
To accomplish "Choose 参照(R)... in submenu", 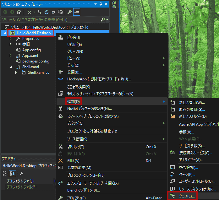I will pyautogui.click(x=194, y=132).
